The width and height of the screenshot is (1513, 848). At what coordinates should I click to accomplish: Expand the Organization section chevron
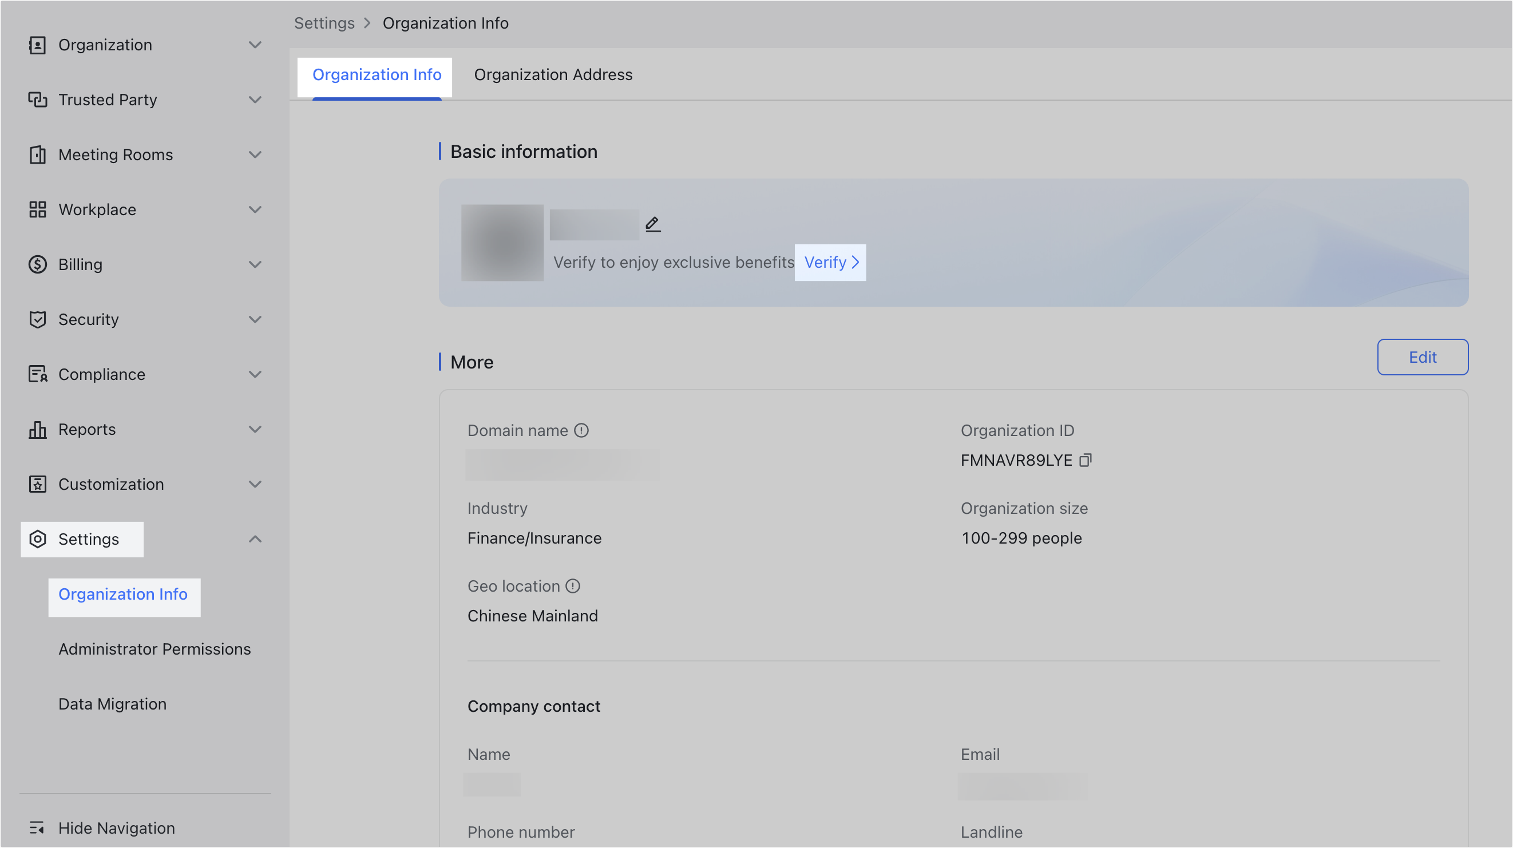tap(255, 45)
